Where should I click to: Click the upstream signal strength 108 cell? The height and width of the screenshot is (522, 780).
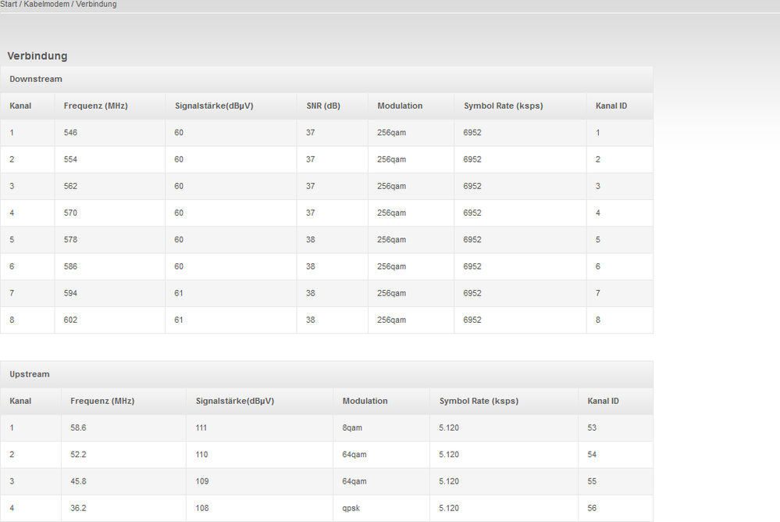click(x=202, y=508)
